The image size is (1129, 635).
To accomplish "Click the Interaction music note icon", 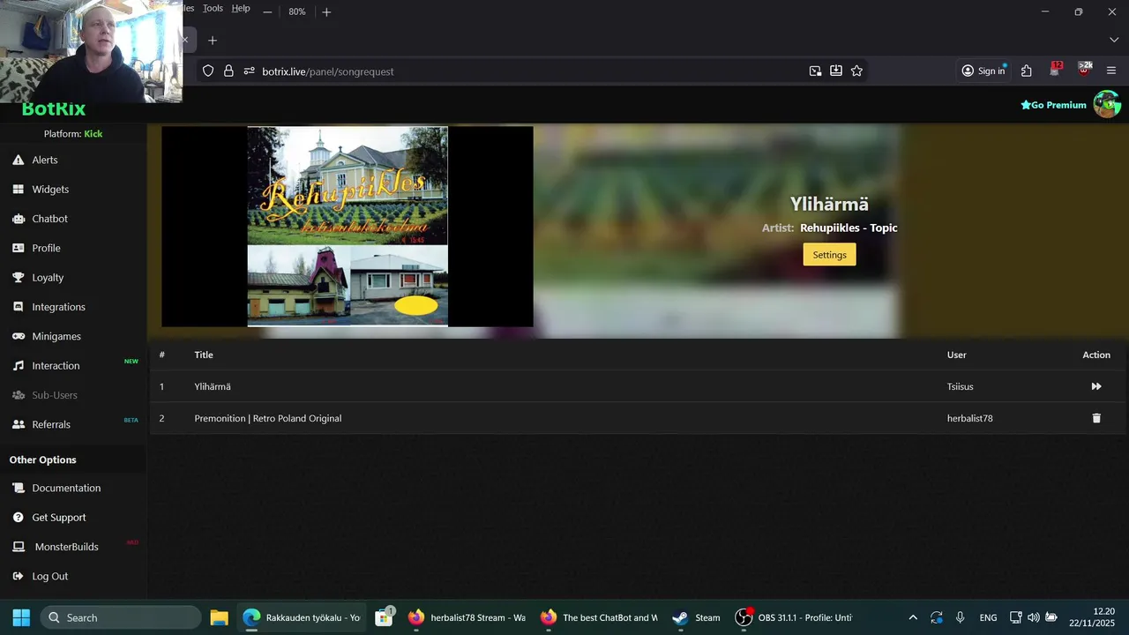I will pos(18,365).
